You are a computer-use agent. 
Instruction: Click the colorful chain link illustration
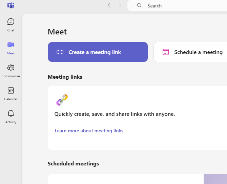point(62,100)
